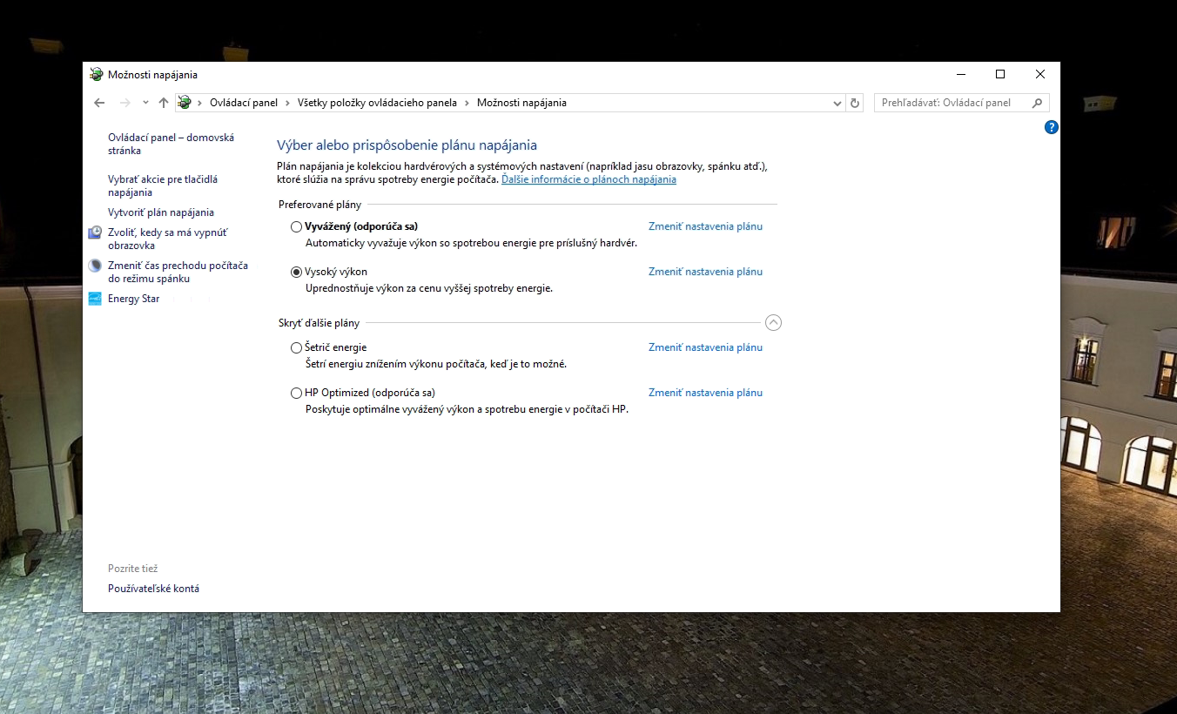Screen dimensions: 1177x714
Task: Click the refresh icon beside address bar
Action: [x=855, y=103]
